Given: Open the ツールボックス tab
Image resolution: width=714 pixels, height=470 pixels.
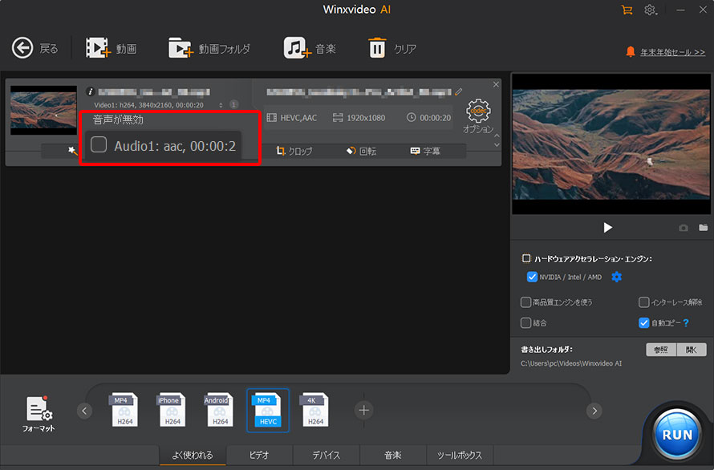Looking at the screenshot, I should pyautogui.click(x=459, y=455).
